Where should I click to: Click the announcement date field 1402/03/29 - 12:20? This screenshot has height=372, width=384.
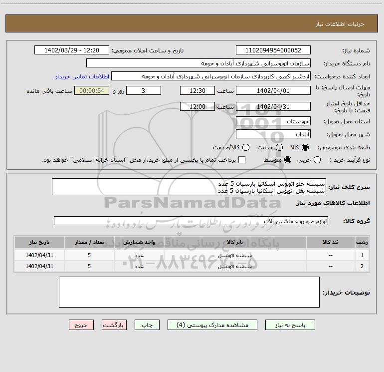pyautogui.click(x=72, y=50)
